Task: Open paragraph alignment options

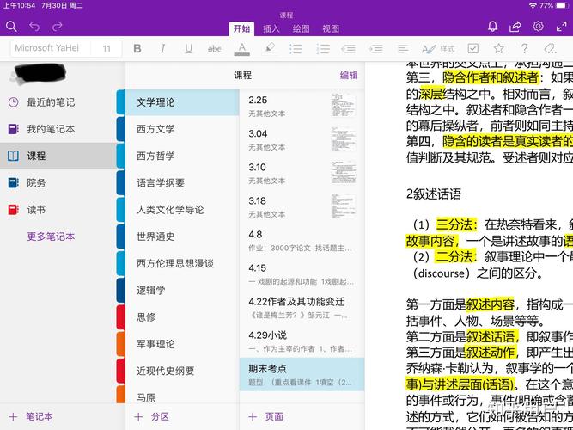Action: (403, 48)
